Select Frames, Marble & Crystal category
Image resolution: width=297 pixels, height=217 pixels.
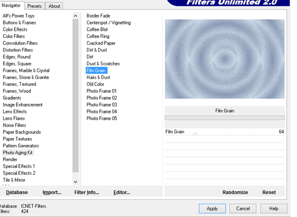click(x=26, y=70)
